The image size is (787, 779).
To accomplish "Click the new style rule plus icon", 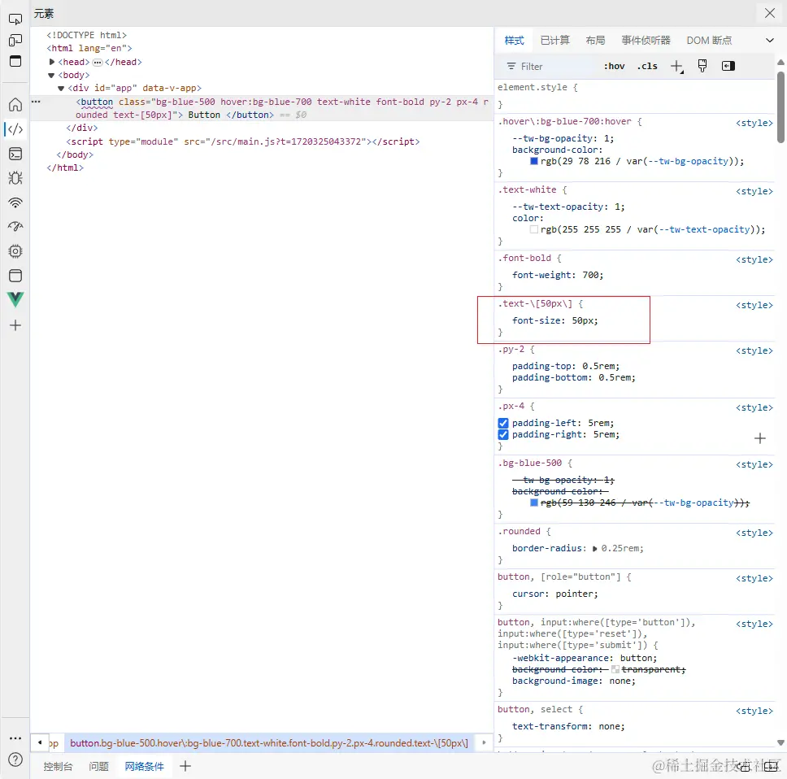I will tap(676, 66).
